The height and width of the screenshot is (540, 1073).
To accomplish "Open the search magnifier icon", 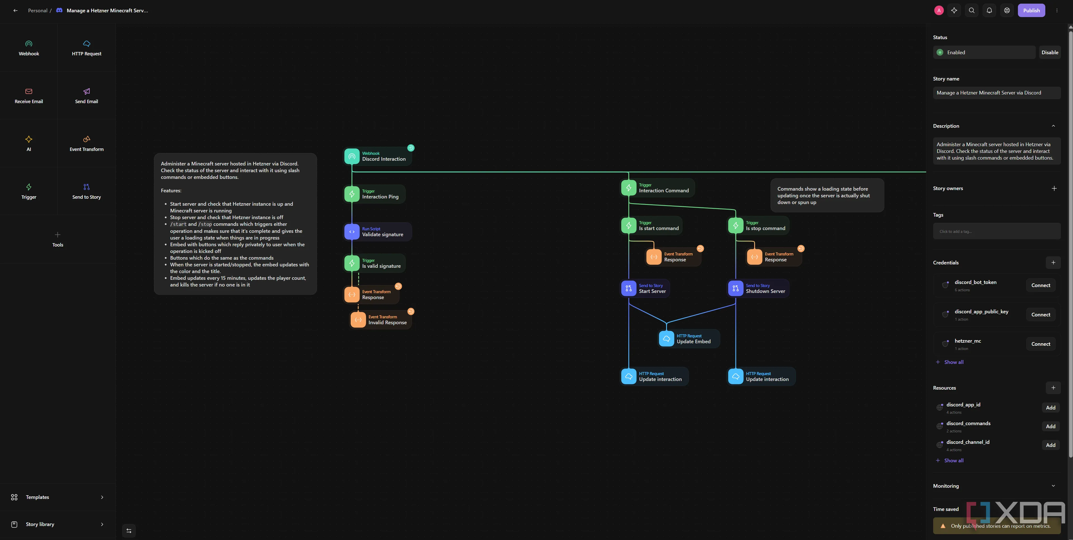I will click(x=971, y=10).
